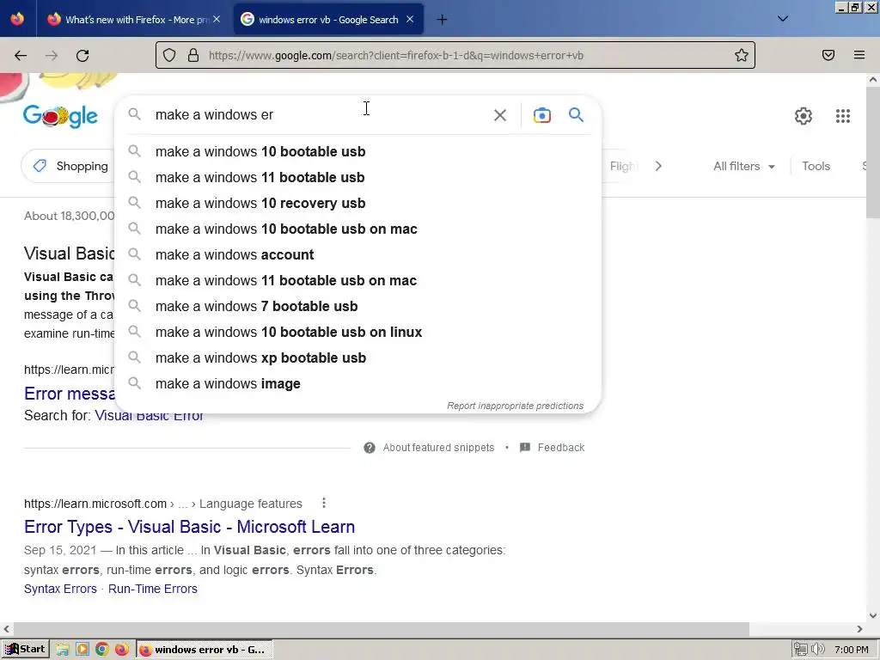Open file explorer quick launch icon

coord(62,650)
